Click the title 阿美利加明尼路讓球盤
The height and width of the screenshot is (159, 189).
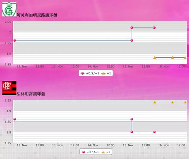coord(37,15)
